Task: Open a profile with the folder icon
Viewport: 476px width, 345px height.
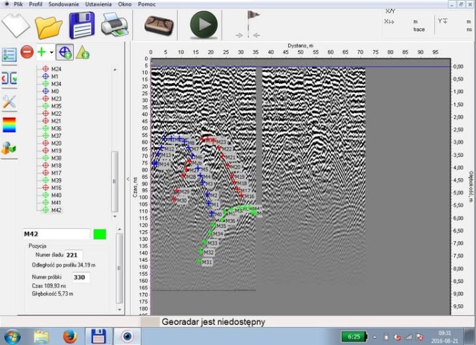Action: 49,28
